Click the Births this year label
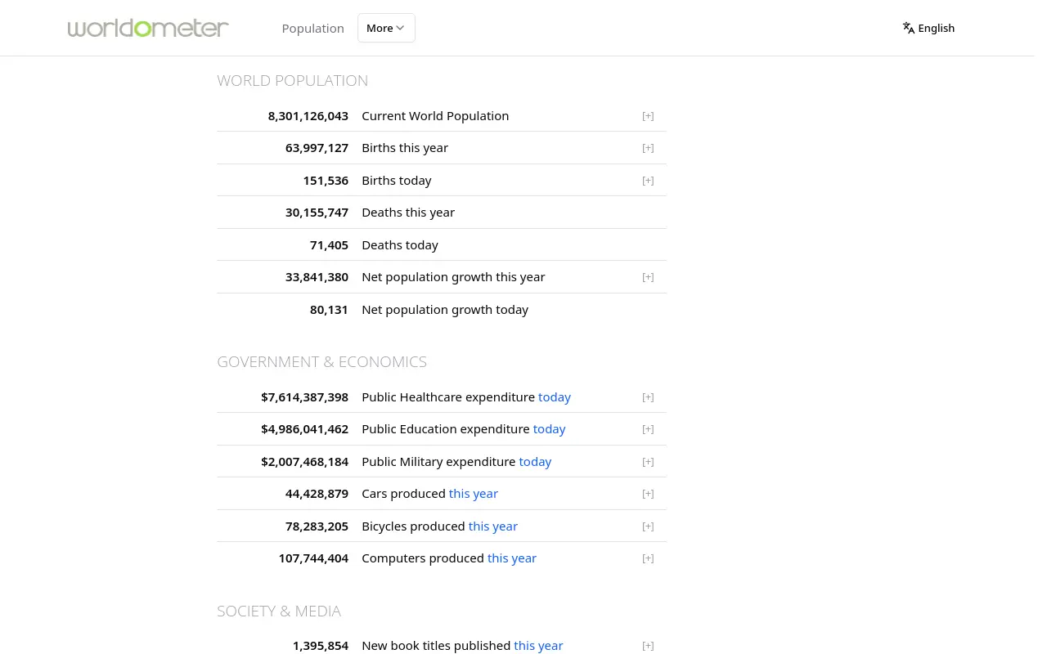Viewport: 1047px width, 654px height. click(405, 148)
